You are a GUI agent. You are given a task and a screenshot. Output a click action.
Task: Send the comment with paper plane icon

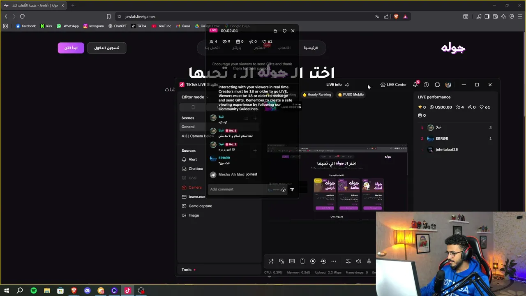[x=292, y=190]
